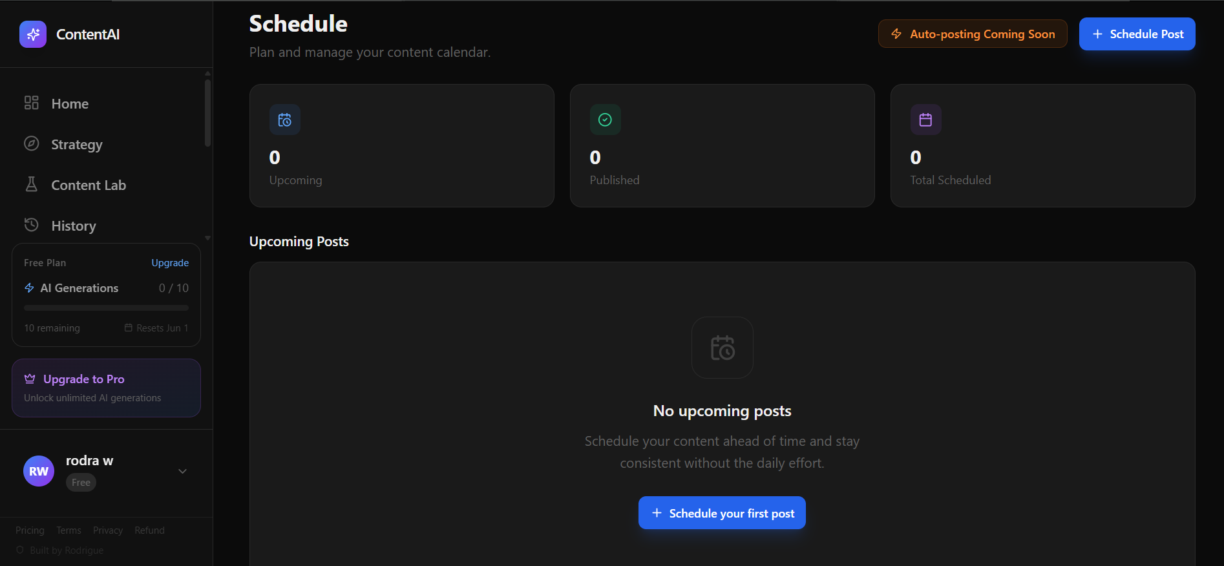Viewport: 1224px width, 566px height.
Task: Click the Home grid icon in sidebar
Action: pos(32,103)
